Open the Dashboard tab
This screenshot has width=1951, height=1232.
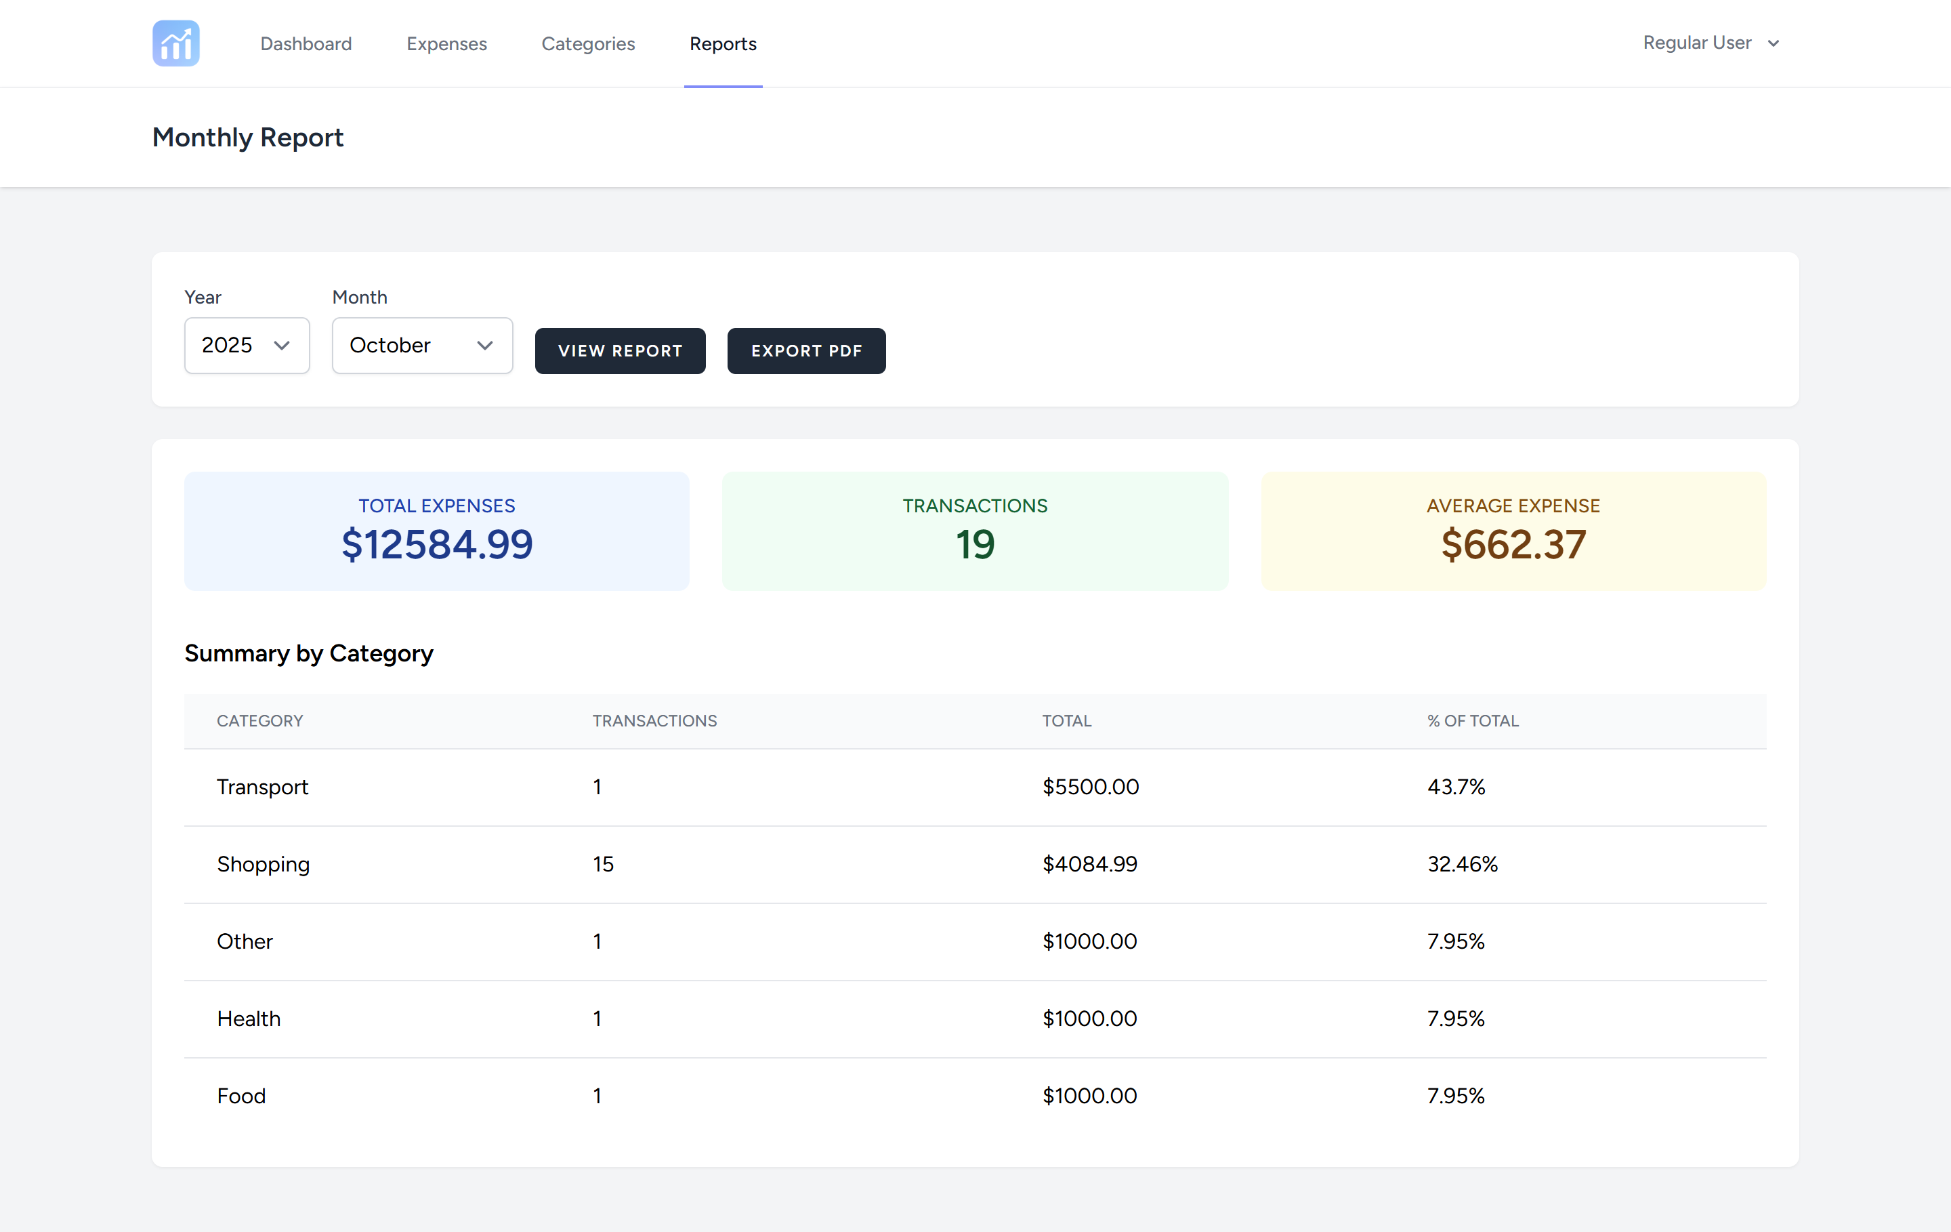(306, 44)
